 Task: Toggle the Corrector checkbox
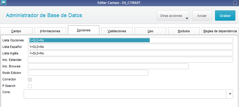30,80
